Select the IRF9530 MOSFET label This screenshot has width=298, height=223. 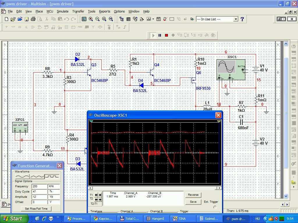click(x=203, y=88)
